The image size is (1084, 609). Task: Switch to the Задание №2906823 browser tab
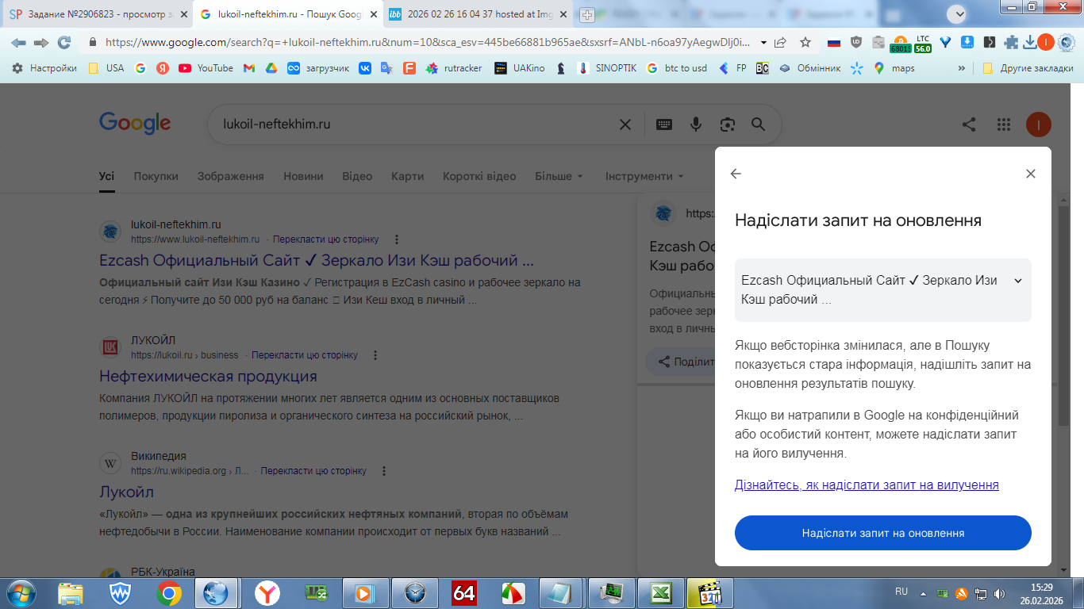coord(98,14)
